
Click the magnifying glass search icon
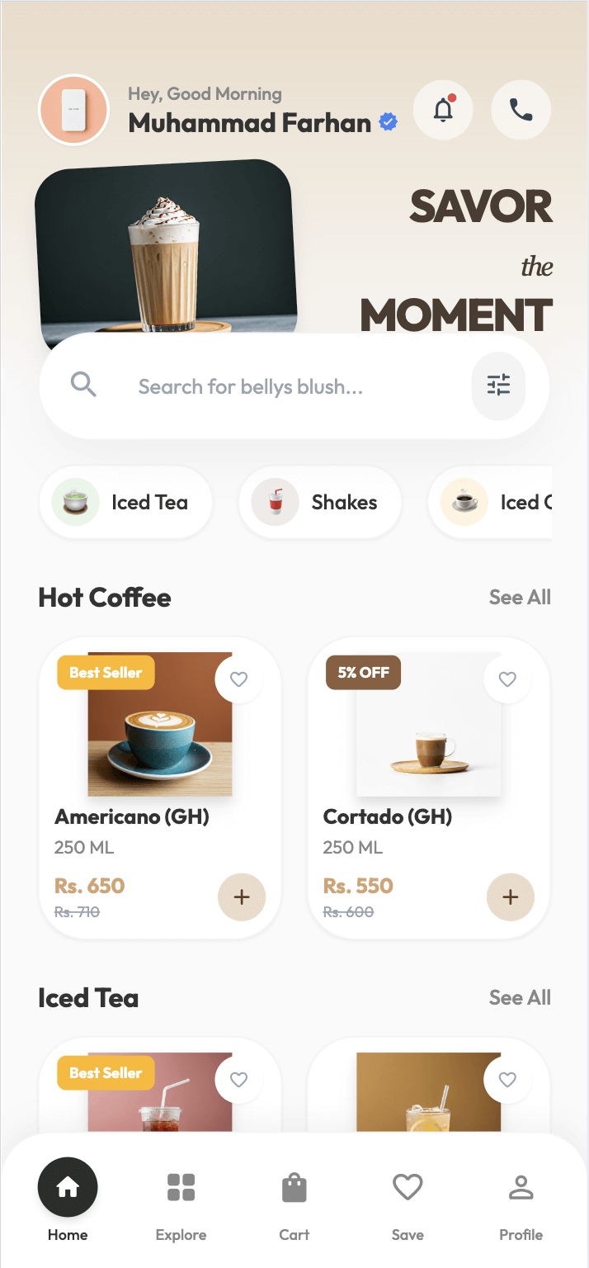pos(82,385)
